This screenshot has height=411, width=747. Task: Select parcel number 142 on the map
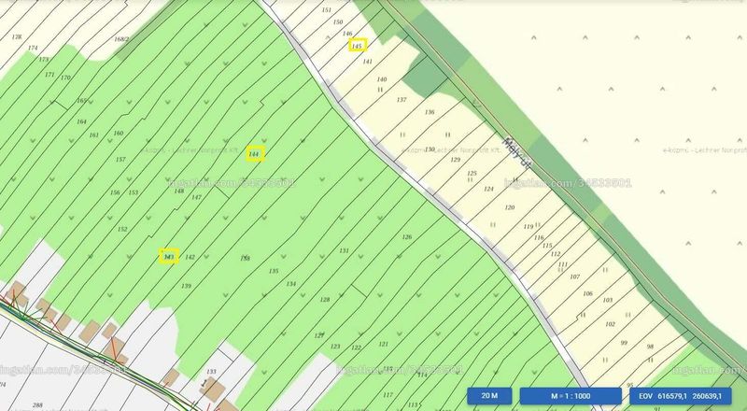[190, 257]
